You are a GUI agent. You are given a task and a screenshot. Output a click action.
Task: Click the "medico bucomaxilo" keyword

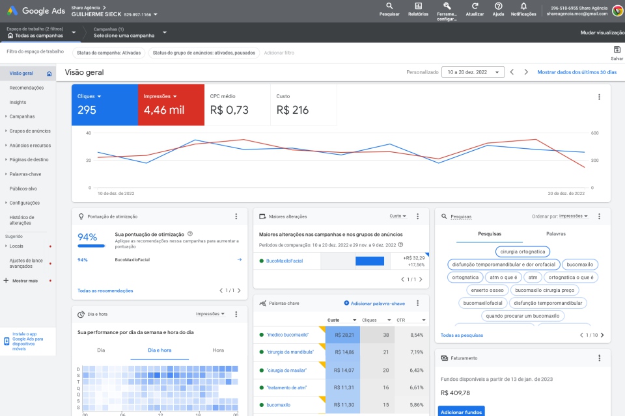[287, 335]
